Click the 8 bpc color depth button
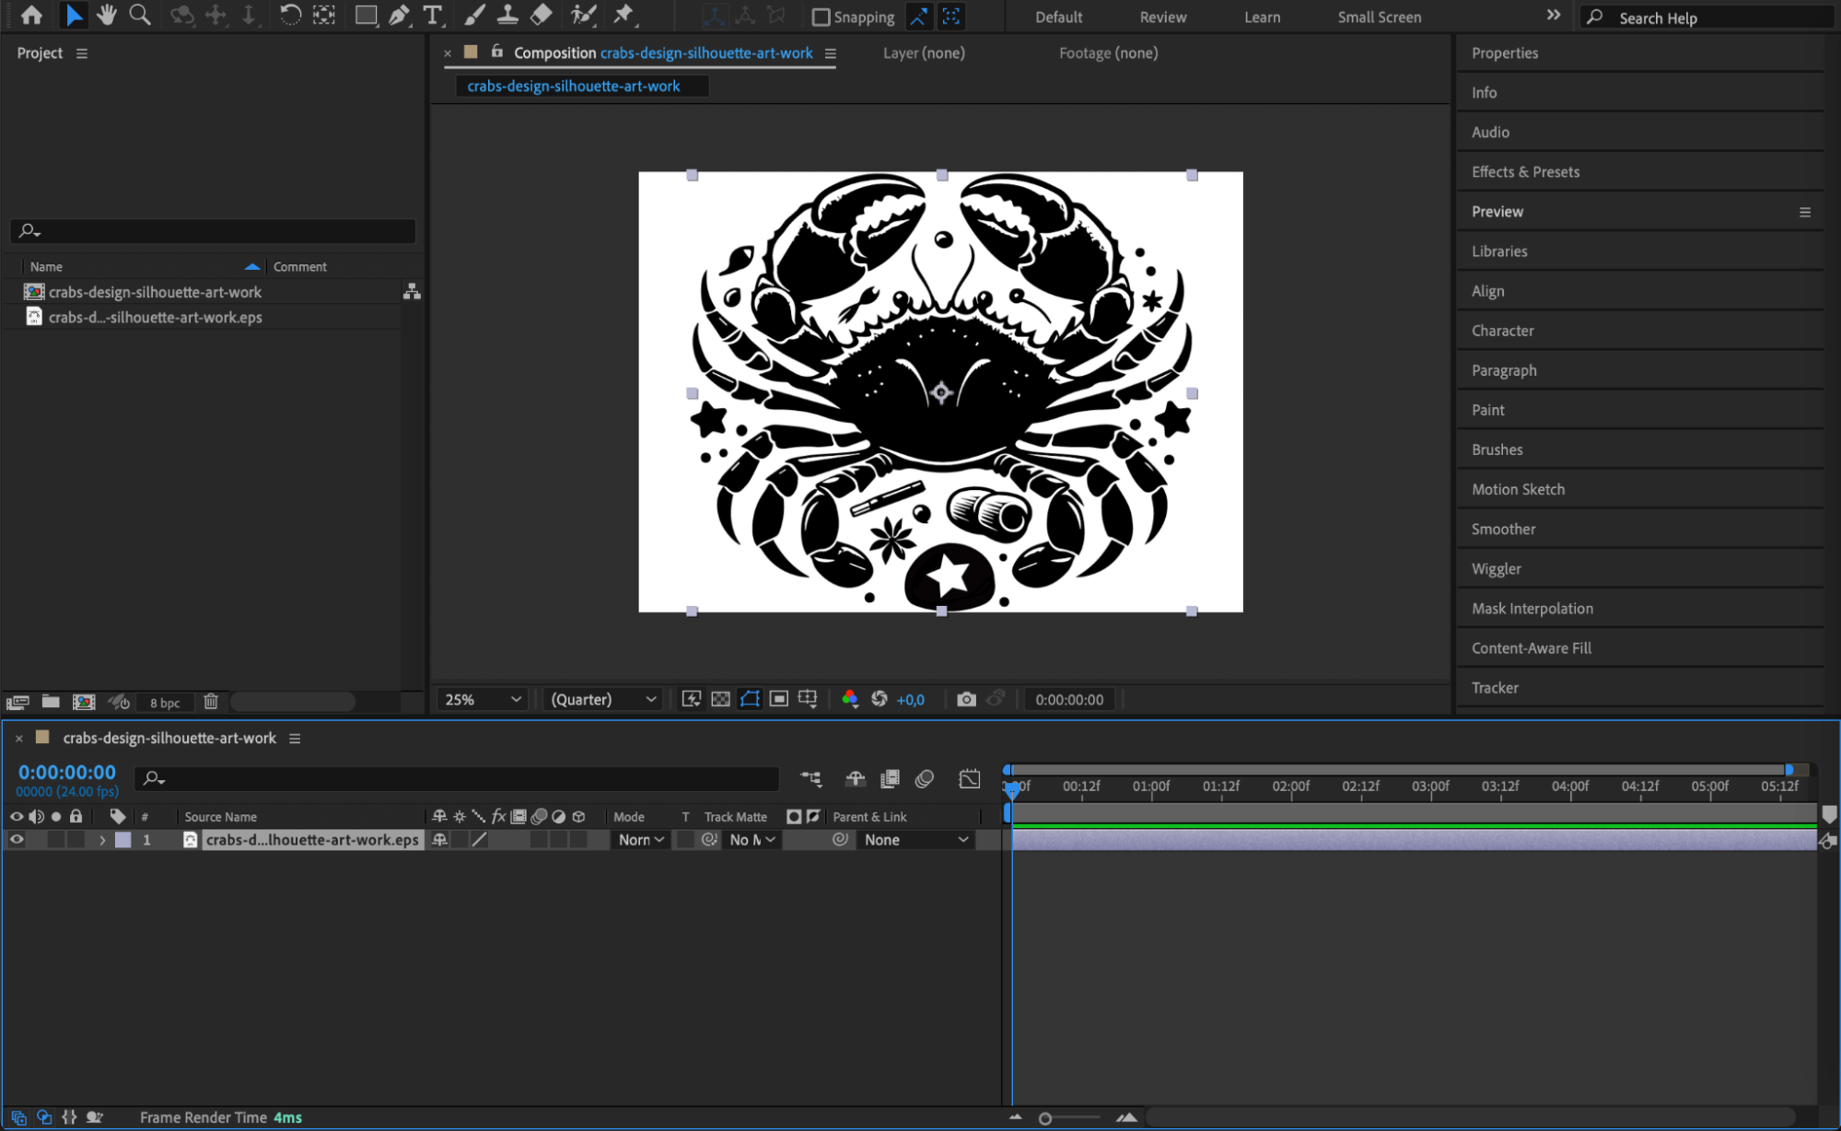This screenshot has height=1131, width=1841. point(165,703)
